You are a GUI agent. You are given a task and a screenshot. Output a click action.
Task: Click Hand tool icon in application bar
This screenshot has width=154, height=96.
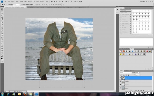point(66,2)
